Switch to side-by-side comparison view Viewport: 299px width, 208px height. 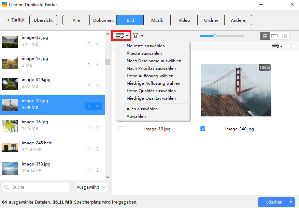coord(274,36)
